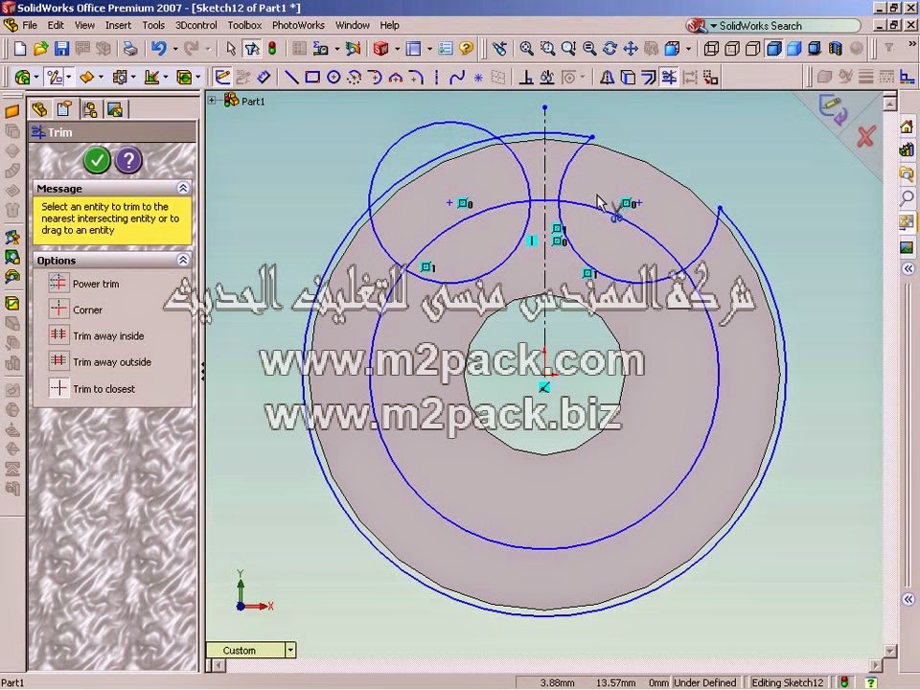Screen dimensions: 920x690
Task: Select the Trim to closest option
Action: pyautogui.click(x=92, y=388)
